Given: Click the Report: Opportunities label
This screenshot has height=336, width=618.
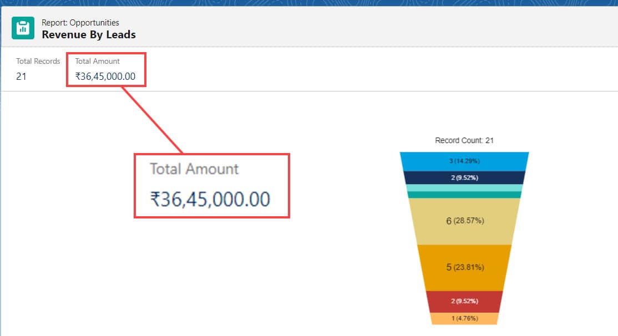Looking at the screenshot, I should 80,22.
